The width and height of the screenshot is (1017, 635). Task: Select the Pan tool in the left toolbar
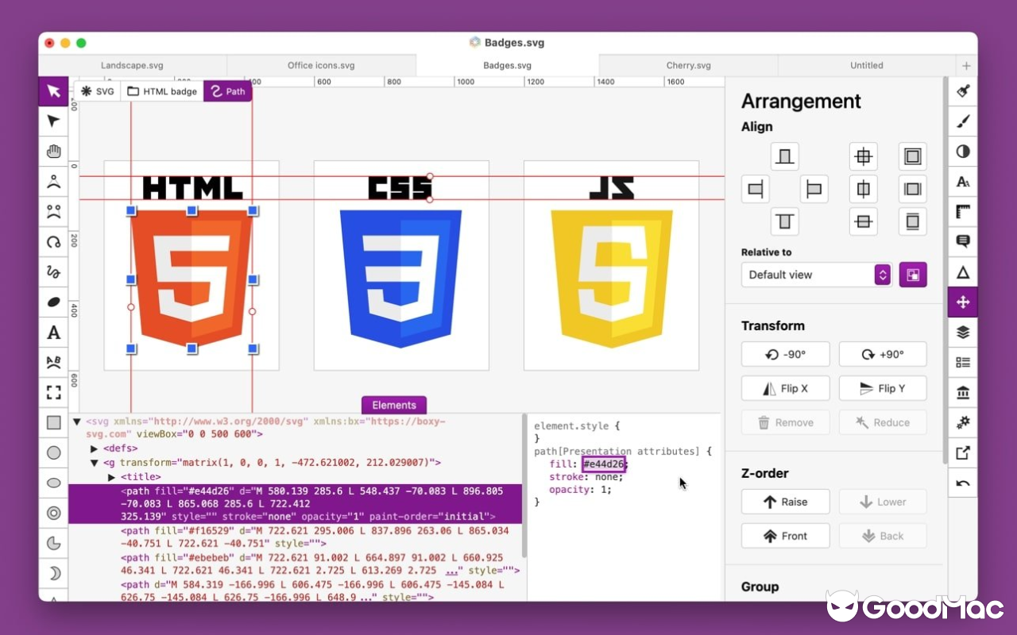(53, 151)
